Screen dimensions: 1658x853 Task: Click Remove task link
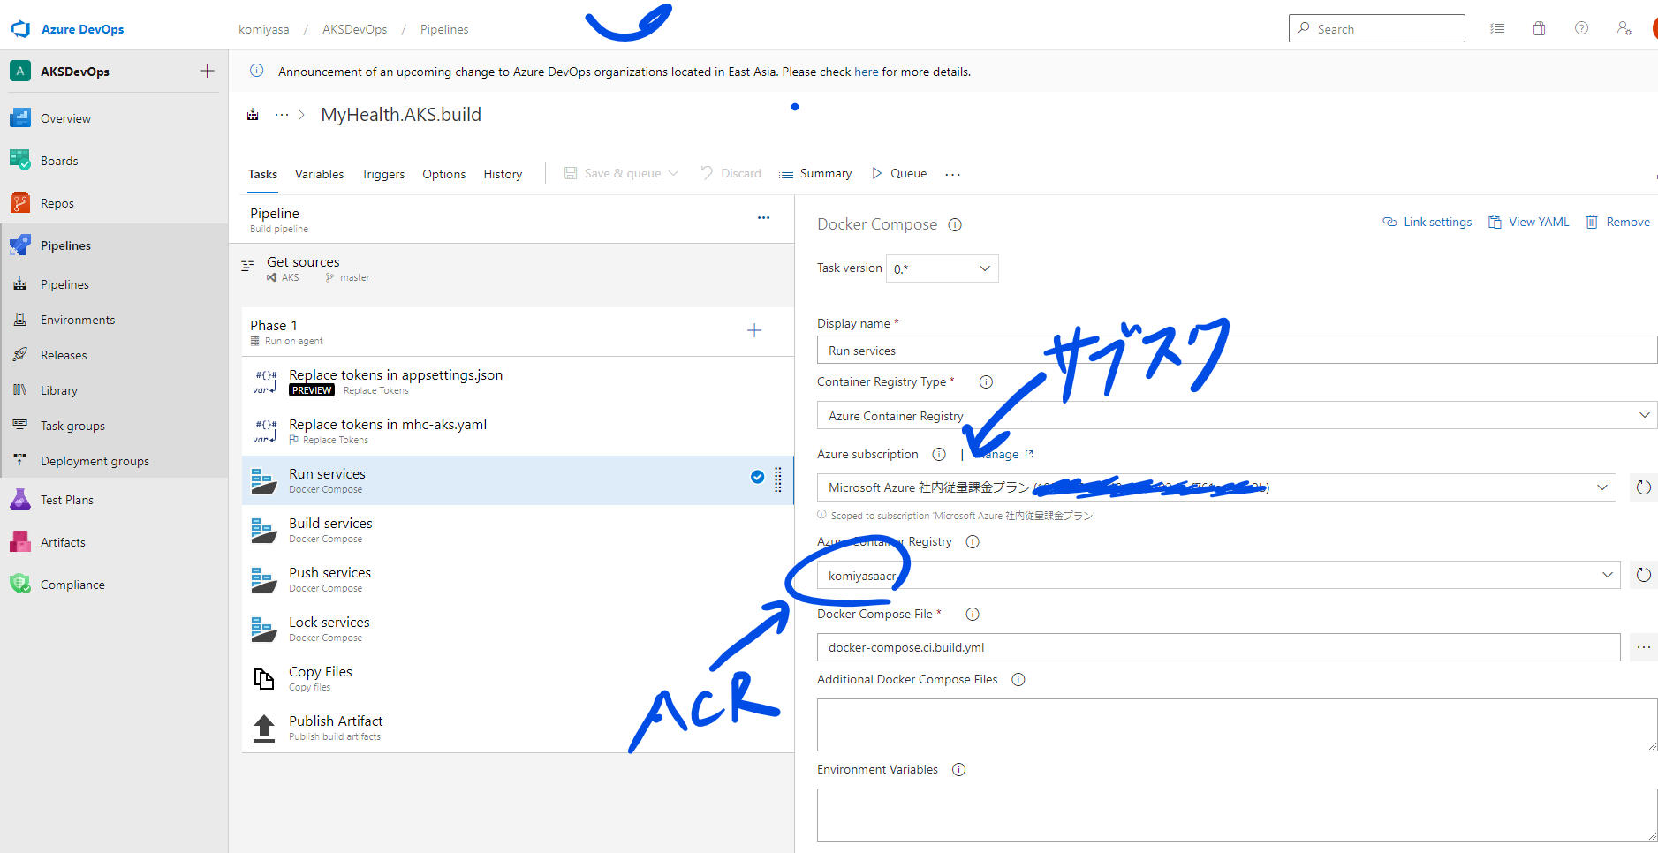click(x=1618, y=222)
